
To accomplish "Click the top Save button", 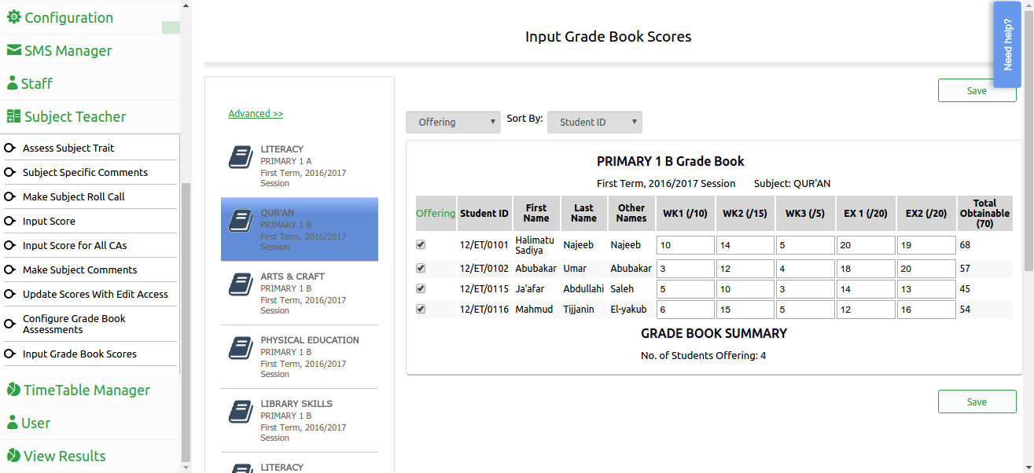I will pos(977,90).
